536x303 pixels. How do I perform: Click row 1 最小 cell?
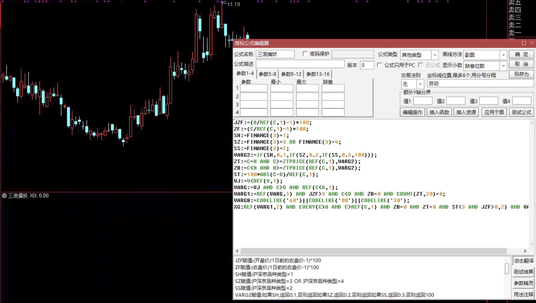pyautogui.click(x=282, y=88)
